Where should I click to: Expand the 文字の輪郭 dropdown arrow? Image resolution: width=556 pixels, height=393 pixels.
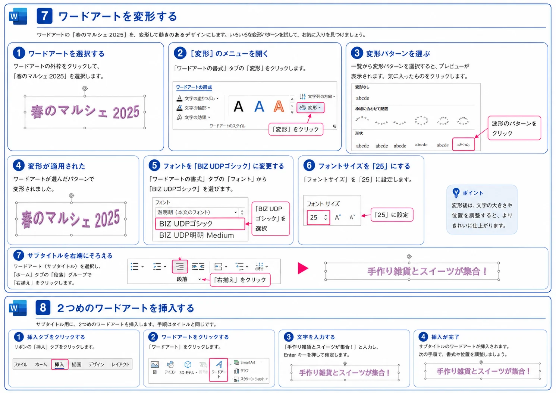click(209, 108)
